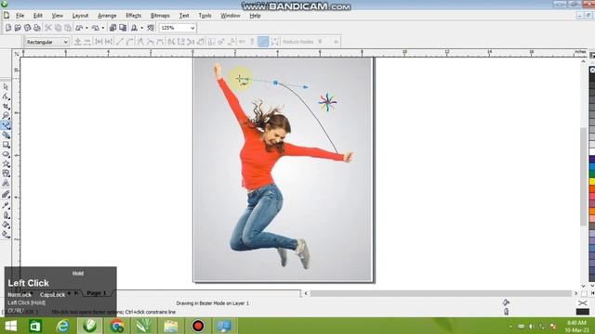The width and height of the screenshot is (595, 334).
Task: Pick the white swatch in color palette
Action: click(x=592, y=152)
